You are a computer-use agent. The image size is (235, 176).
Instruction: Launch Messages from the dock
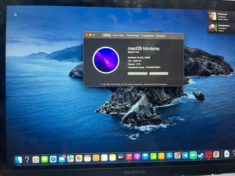coord(45,159)
